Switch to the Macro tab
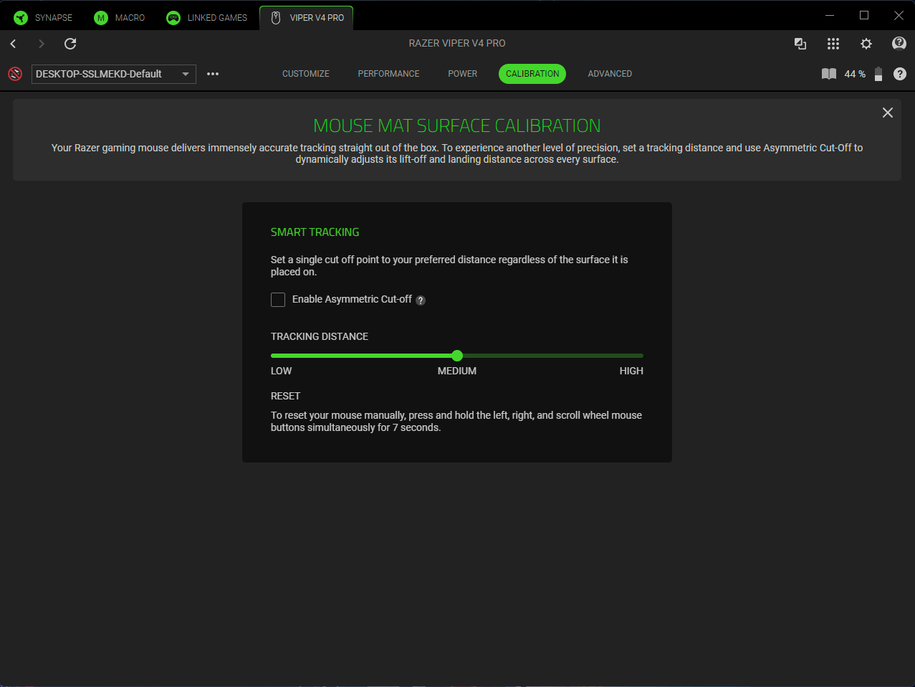Screen dimensions: 915x687 [120, 18]
